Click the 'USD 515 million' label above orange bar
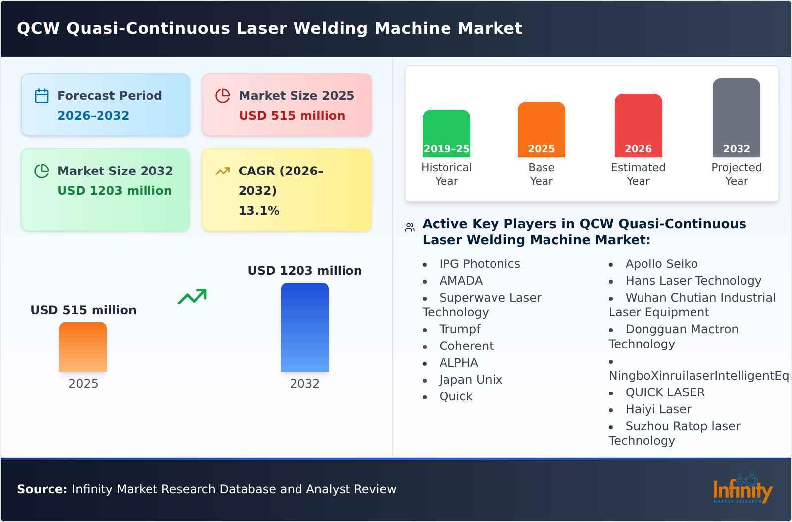The height and width of the screenshot is (522, 792). pyautogui.click(x=83, y=310)
